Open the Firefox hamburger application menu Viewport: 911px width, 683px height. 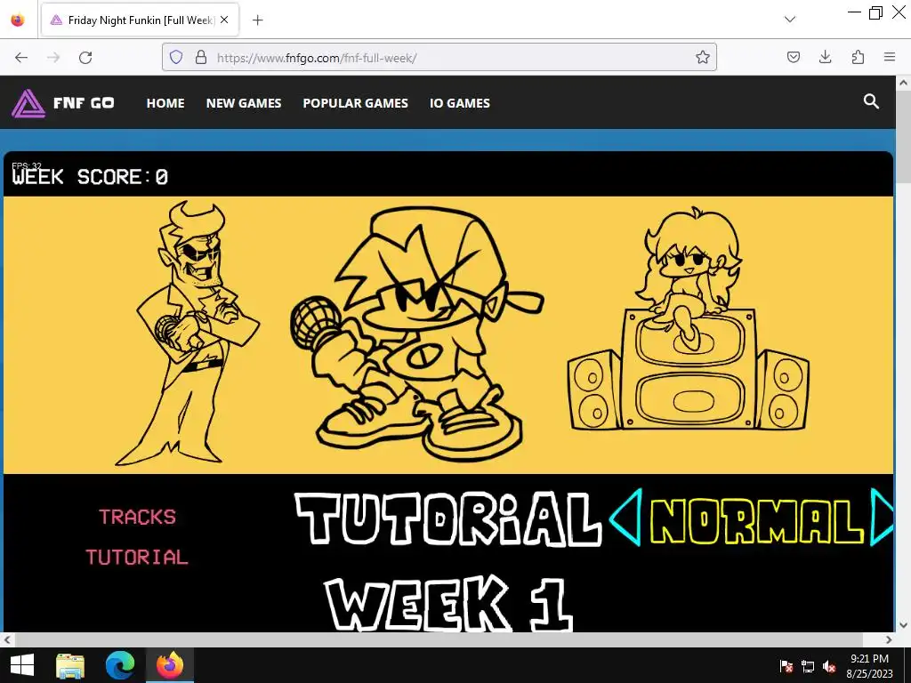click(889, 57)
